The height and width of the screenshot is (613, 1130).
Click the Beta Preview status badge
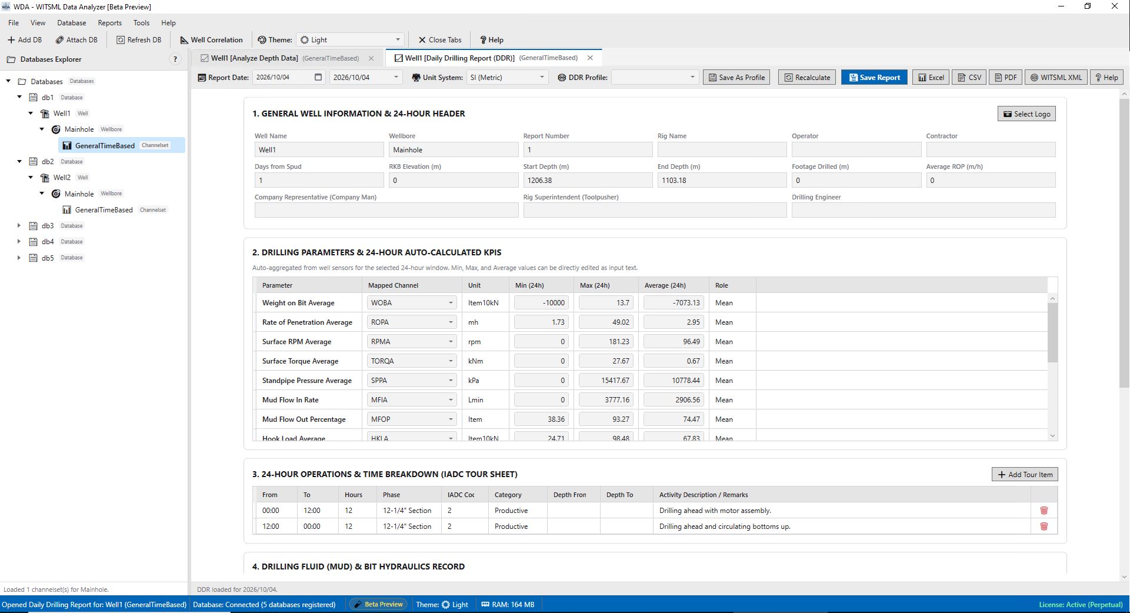[378, 604]
